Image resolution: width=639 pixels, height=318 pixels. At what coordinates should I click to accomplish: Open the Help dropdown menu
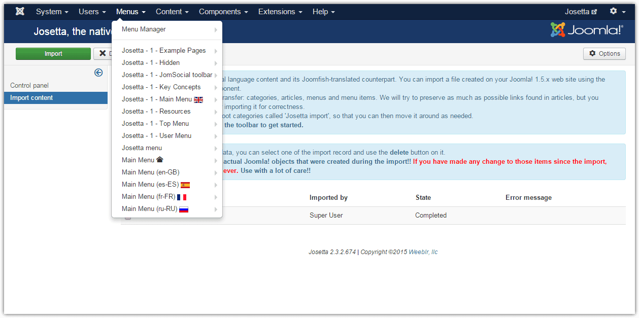click(x=324, y=12)
